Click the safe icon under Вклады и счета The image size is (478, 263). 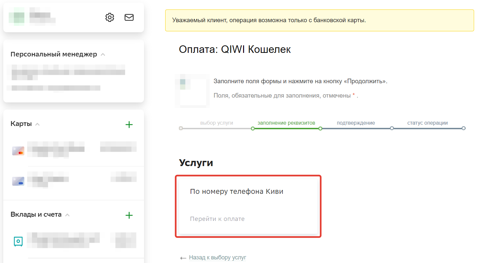18,241
